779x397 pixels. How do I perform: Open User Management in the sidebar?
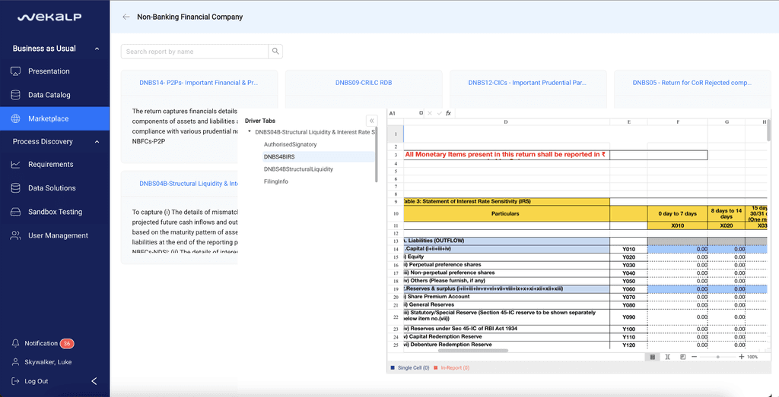55,236
